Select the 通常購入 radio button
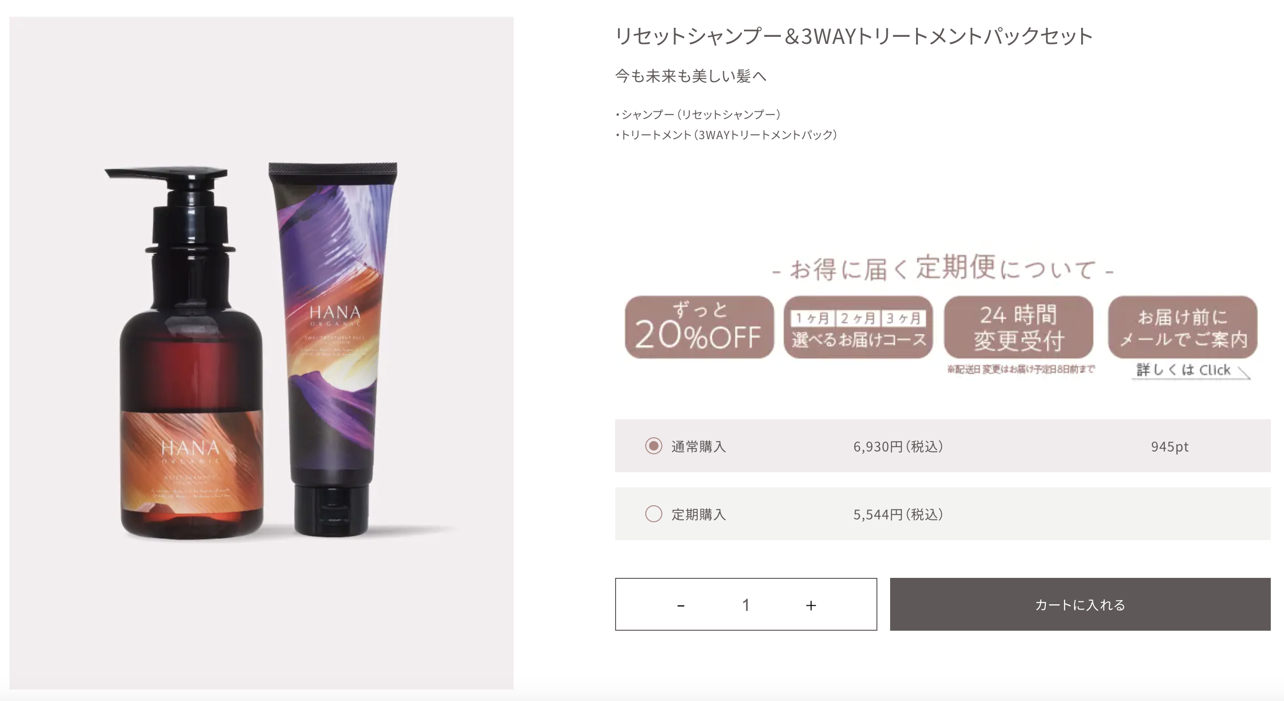Screen dimensions: 1284x701 (x=653, y=446)
